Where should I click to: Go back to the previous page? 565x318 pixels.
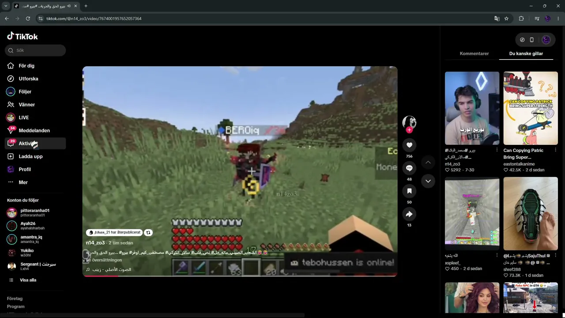7,19
